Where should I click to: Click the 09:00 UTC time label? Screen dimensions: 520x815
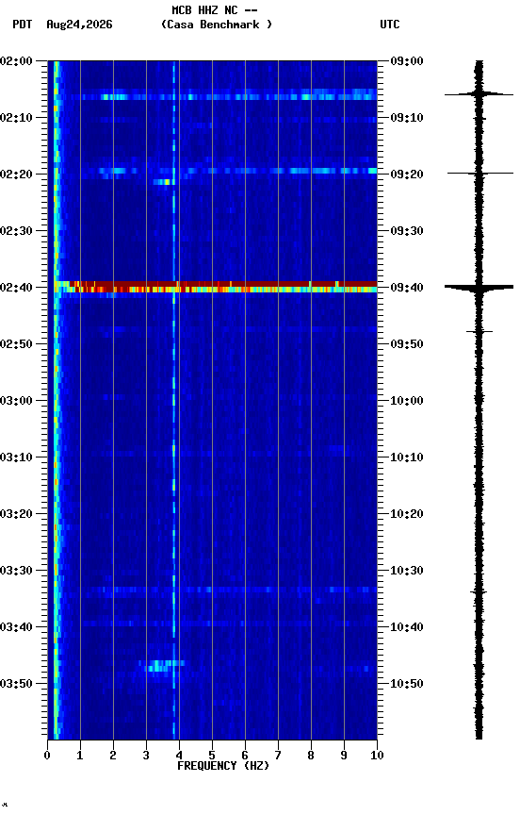[x=407, y=61]
